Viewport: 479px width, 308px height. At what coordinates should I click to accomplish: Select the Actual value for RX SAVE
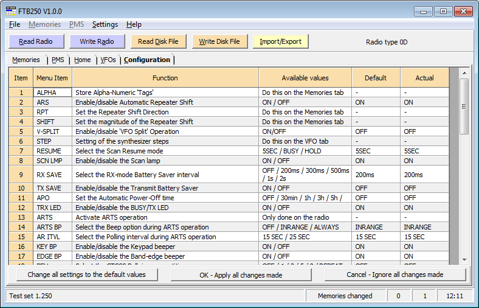click(x=424, y=174)
